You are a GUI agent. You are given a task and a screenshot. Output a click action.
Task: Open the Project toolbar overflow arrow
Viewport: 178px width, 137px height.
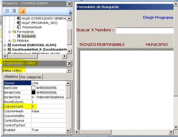(x=71, y=13)
